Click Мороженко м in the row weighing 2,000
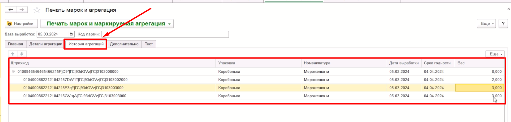The width and height of the screenshot is (511, 122). coord(316,80)
